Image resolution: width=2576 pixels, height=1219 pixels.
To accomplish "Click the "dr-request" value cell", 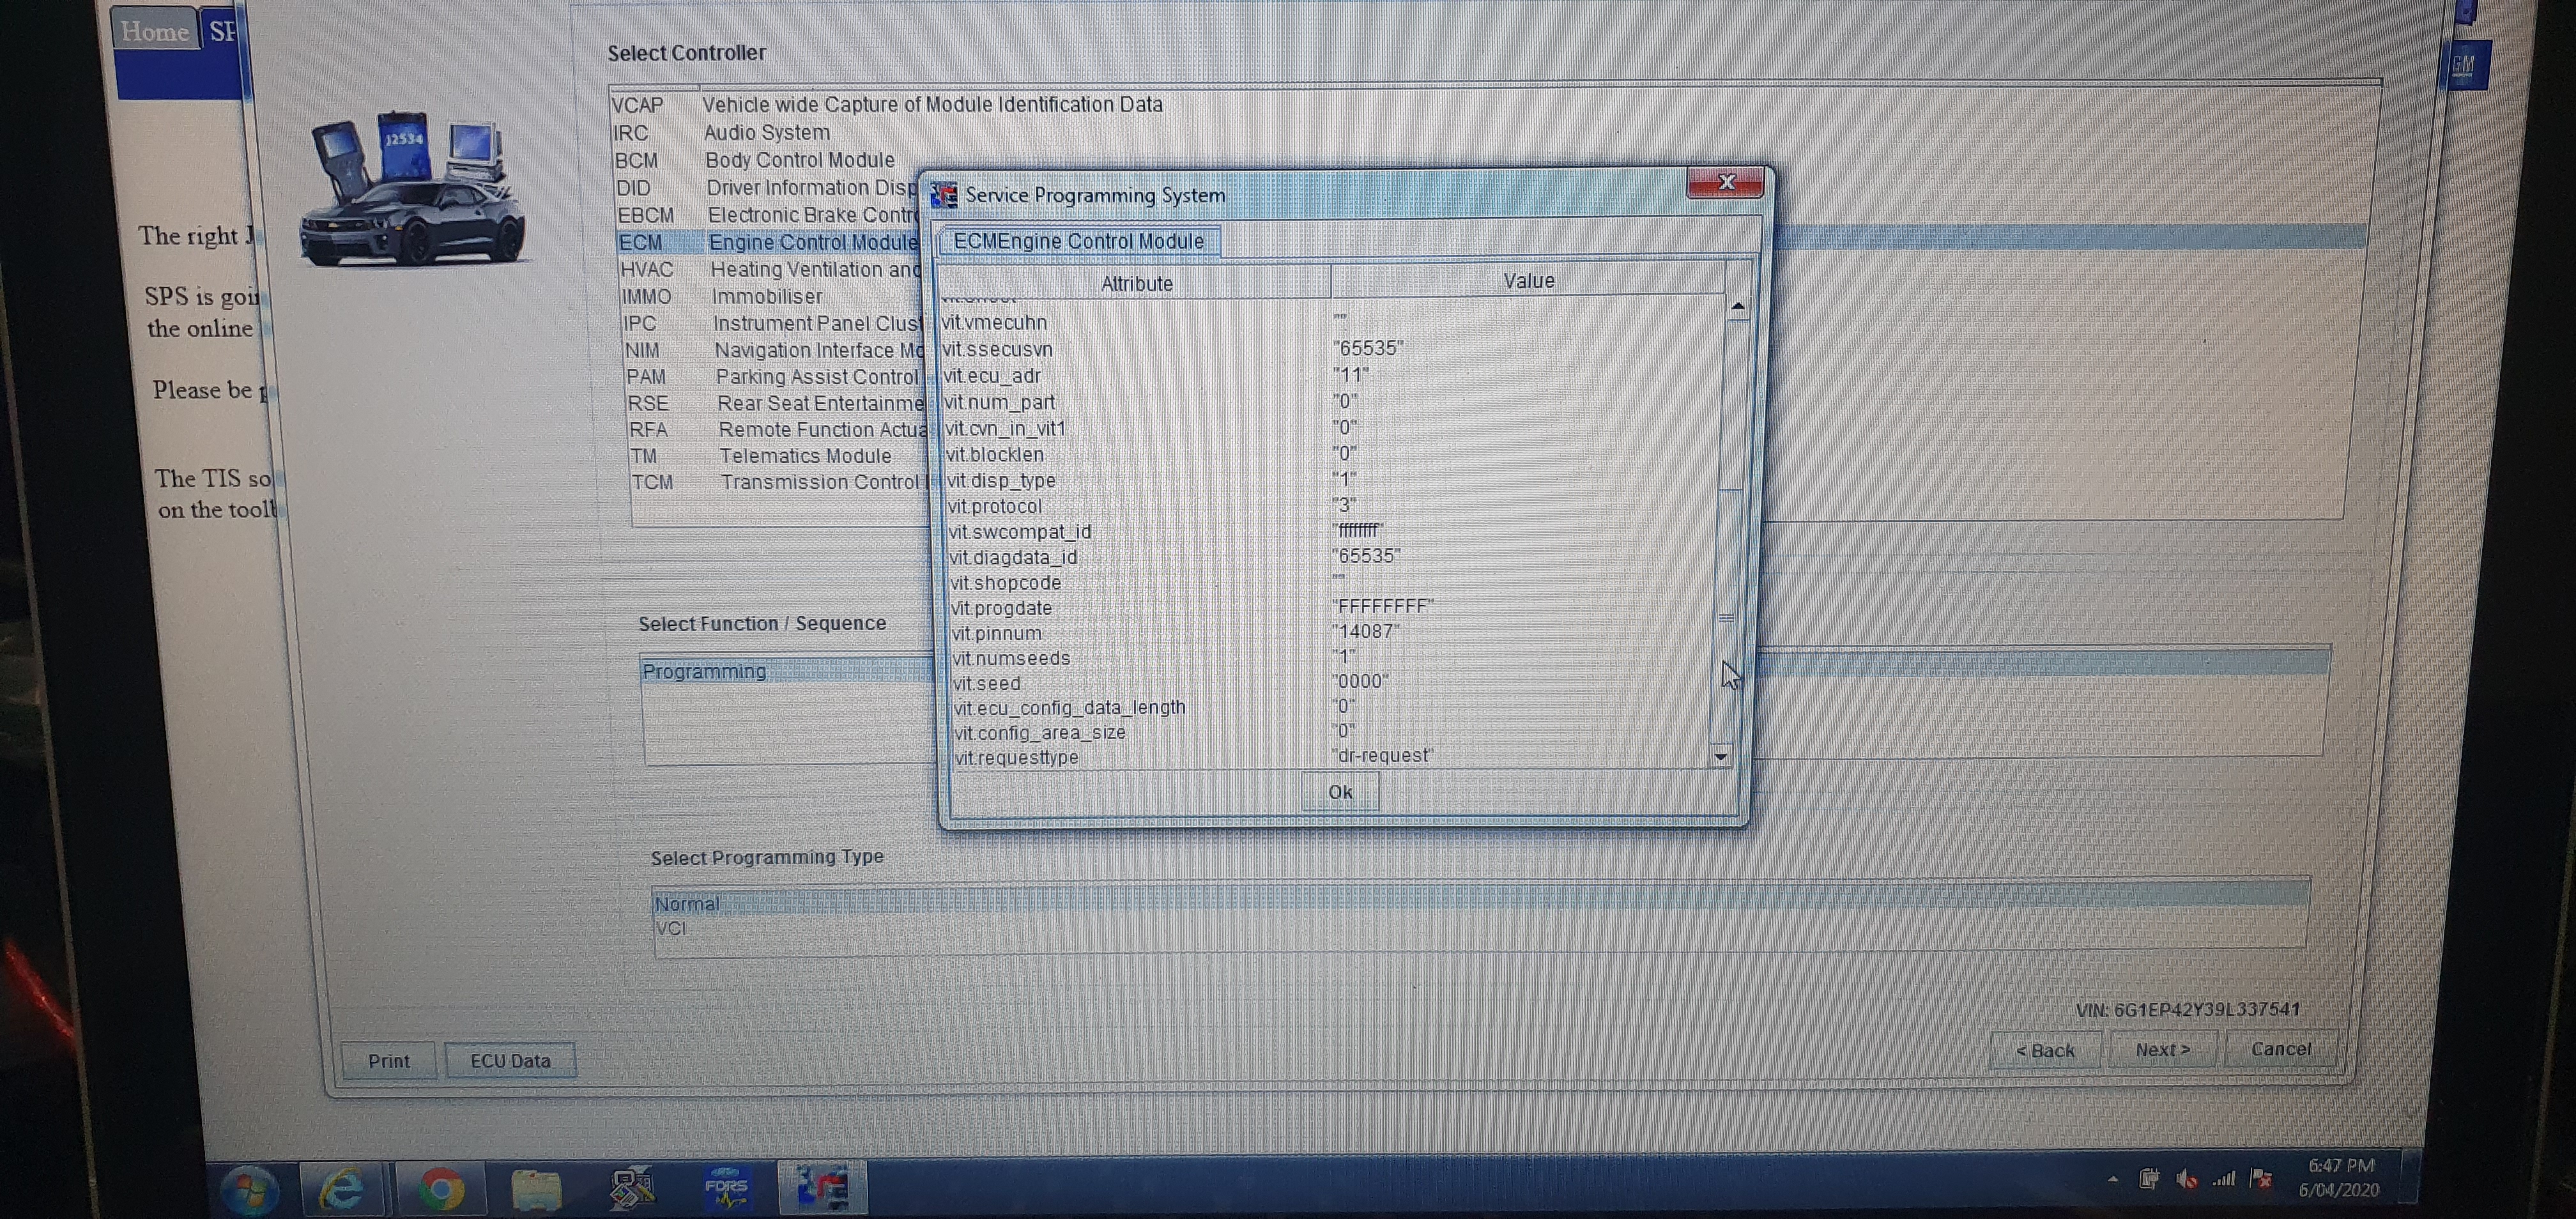I will coord(1383,755).
